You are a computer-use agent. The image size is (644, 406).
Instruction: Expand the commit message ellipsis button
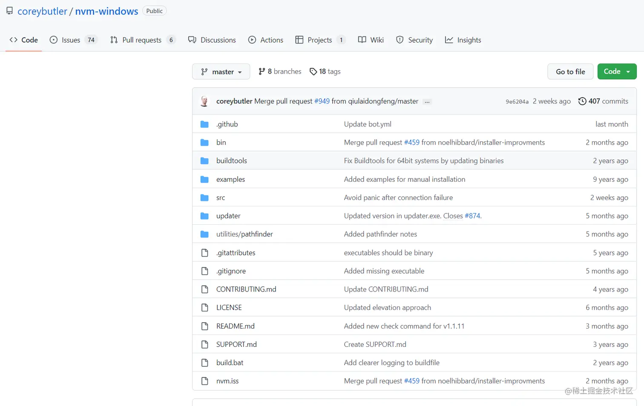tap(427, 102)
